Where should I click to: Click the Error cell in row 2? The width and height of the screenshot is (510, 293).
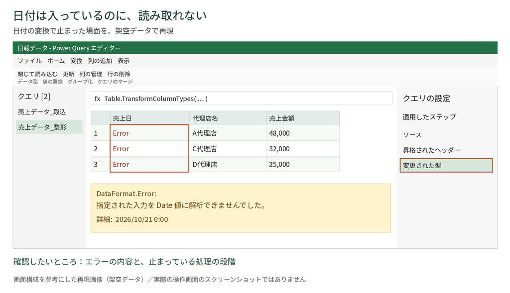[x=149, y=149]
